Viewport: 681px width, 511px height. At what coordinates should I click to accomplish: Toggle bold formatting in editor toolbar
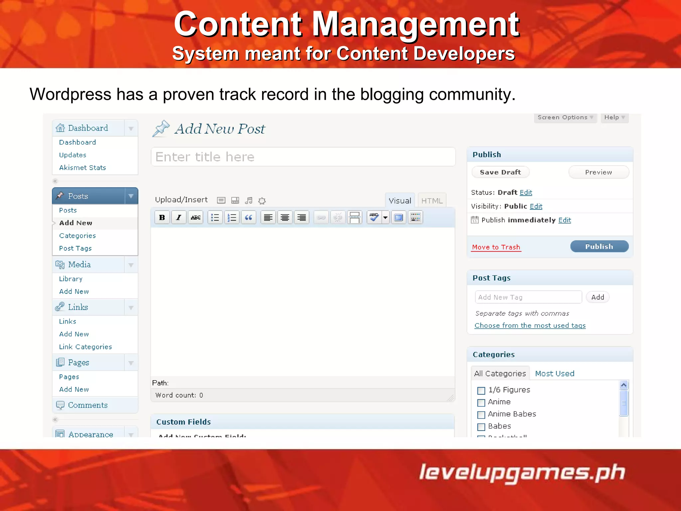pos(162,218)
